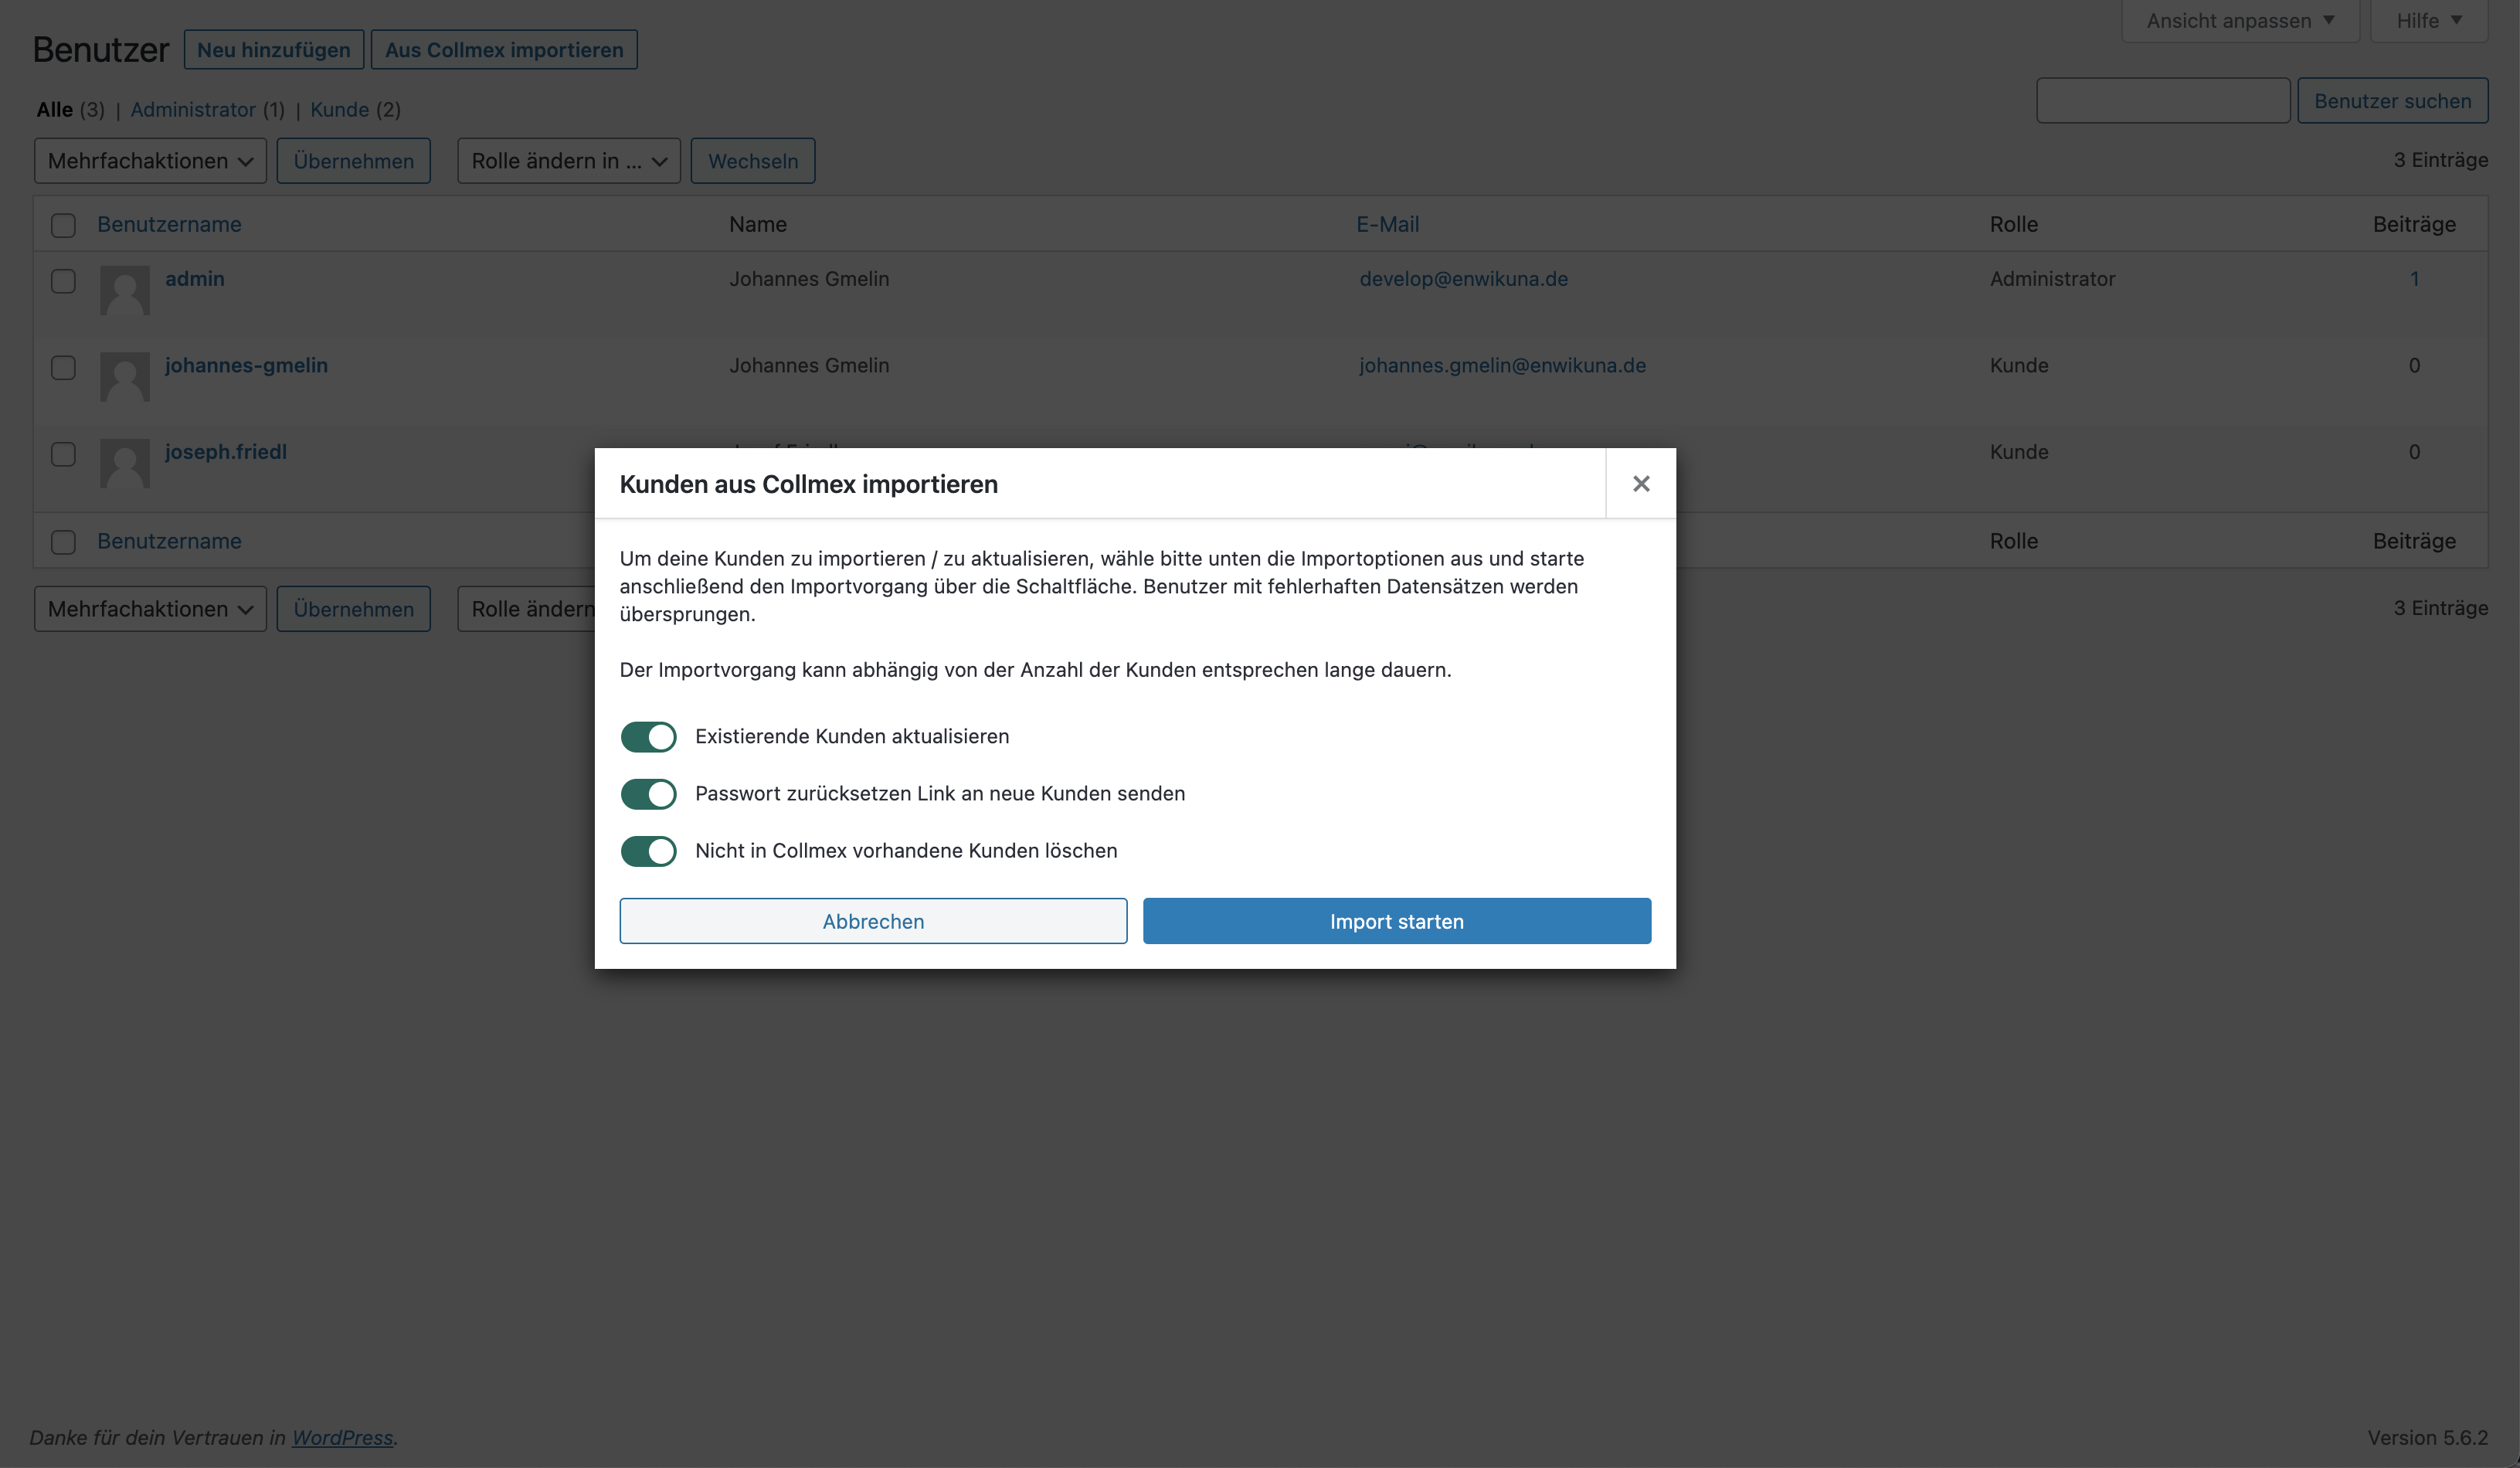Image resolution: width=2520 pixels, height=1468 pixels.
Task: Check select-all box in table footer
Action: point(63,542)
